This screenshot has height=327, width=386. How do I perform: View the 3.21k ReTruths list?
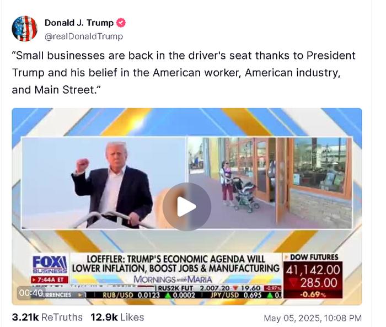[47, 318]
